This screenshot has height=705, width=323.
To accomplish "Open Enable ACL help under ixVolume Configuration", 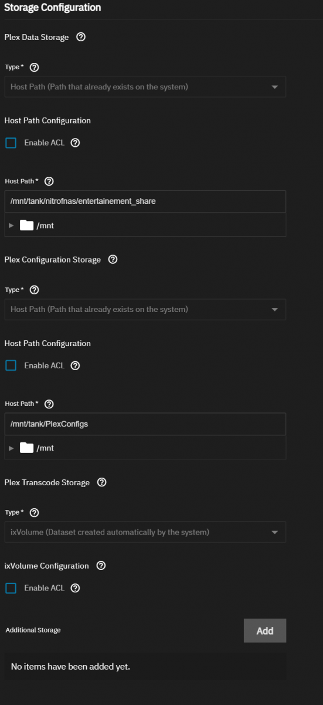I will pos(75,588).
